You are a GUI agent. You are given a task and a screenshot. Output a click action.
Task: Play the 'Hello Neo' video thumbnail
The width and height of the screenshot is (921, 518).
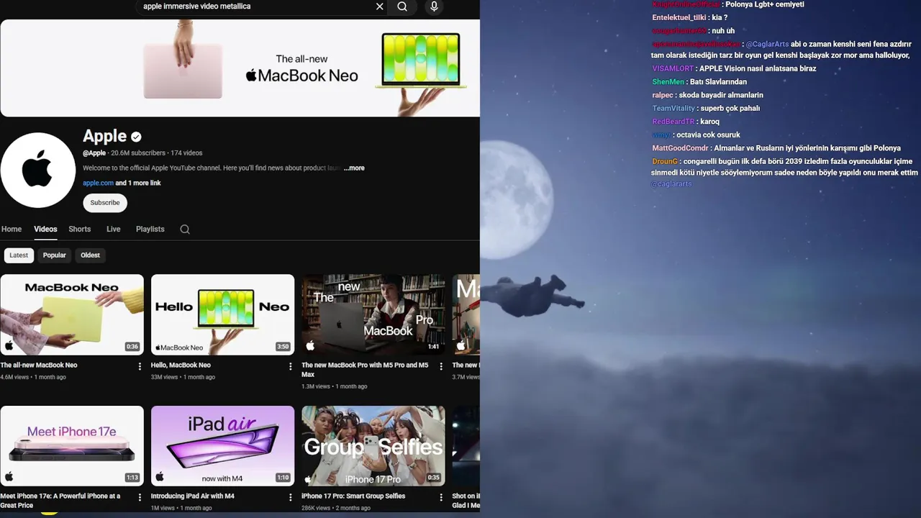(222, 314)
